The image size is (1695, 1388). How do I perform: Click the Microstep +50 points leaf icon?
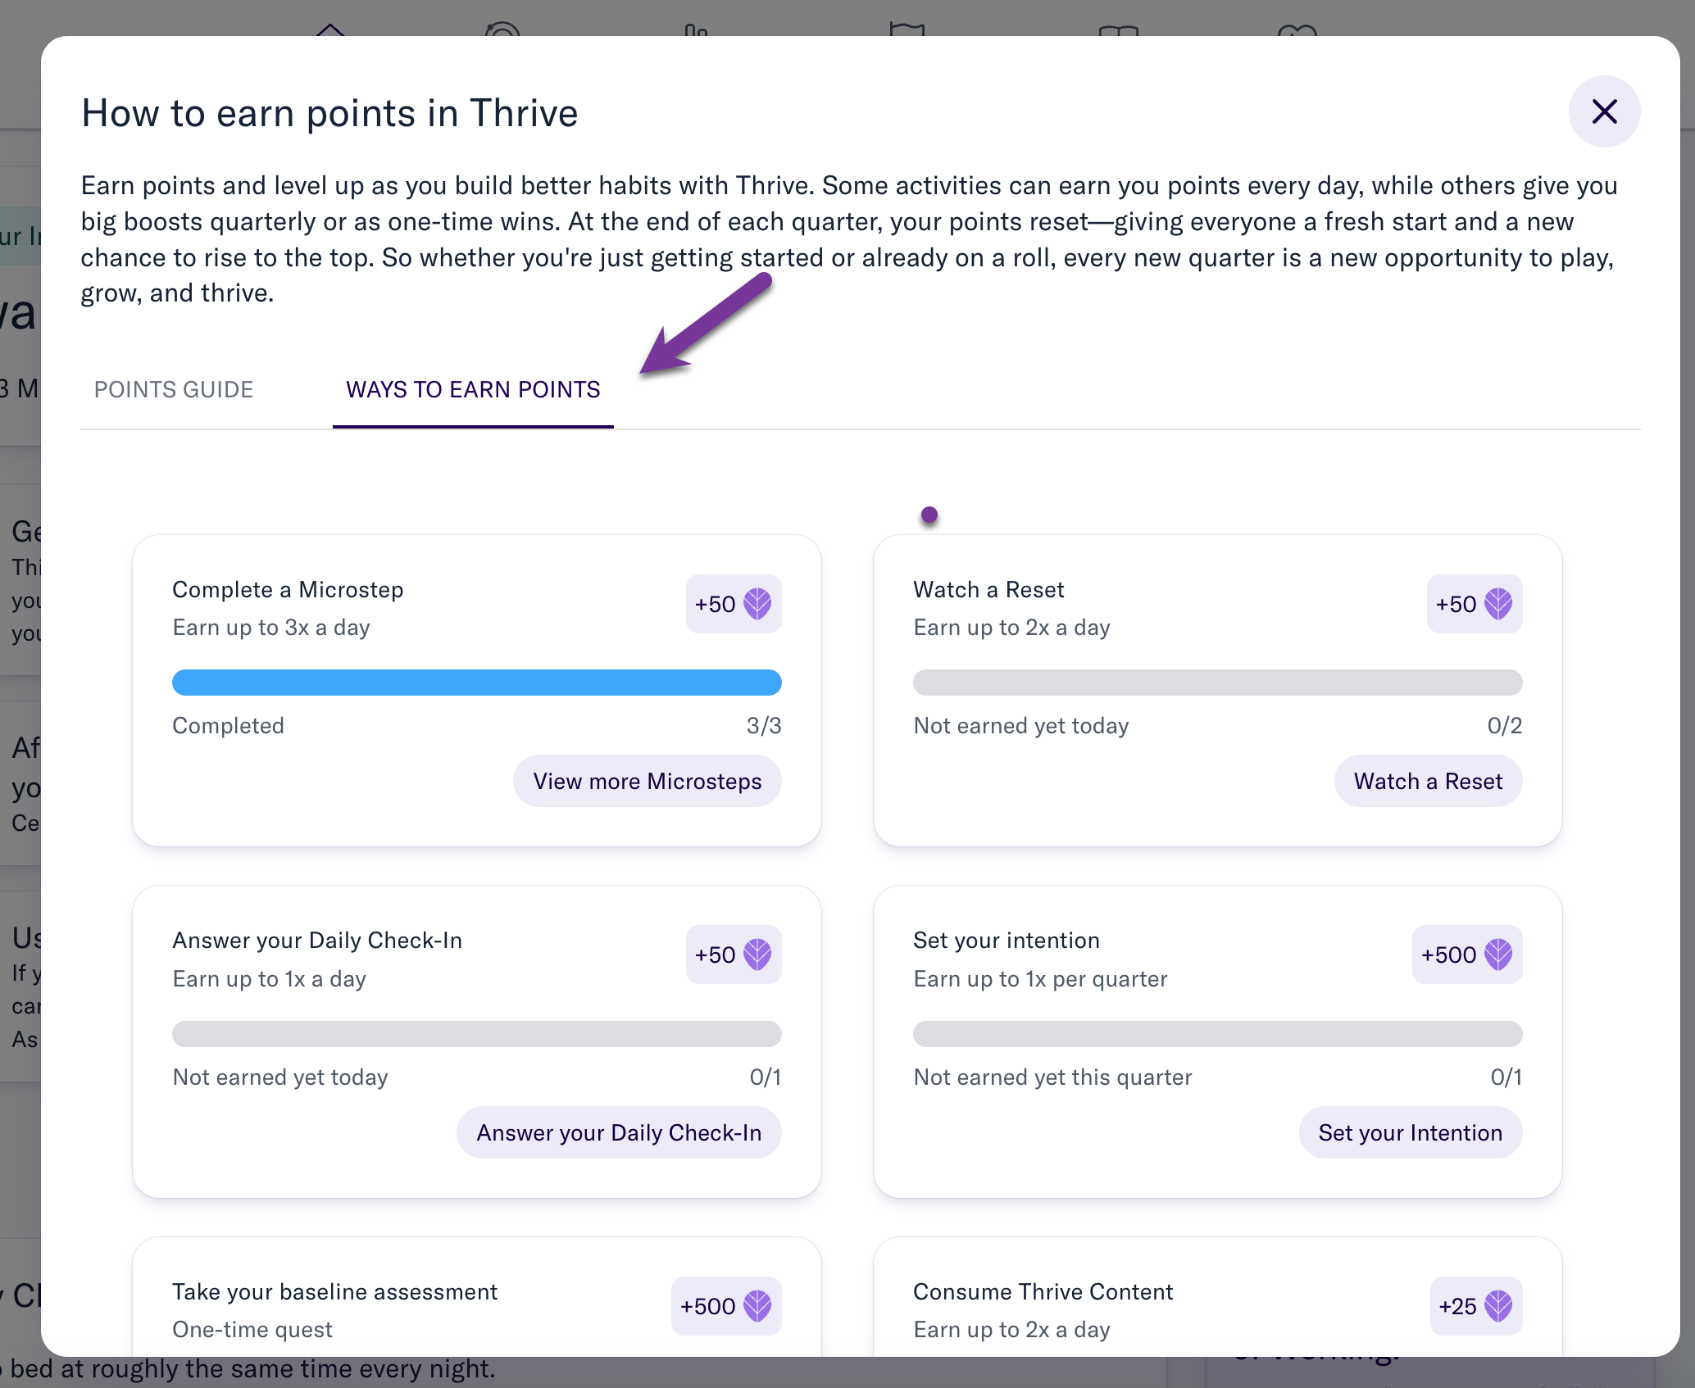(757, 604)
